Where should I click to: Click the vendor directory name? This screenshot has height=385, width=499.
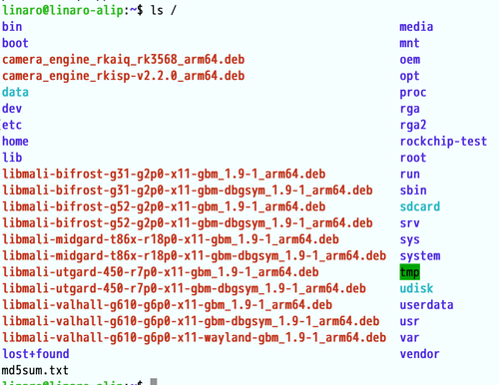(x=419, y=354)
